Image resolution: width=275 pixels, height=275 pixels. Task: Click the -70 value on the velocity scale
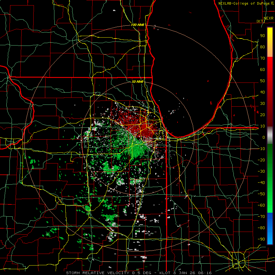(261, 217)
